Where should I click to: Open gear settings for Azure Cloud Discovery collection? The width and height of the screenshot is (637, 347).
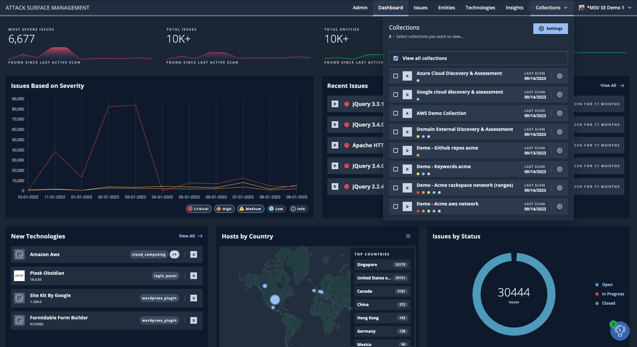click(x=560, y=76)
